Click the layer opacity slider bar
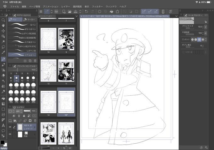The width and height of the screenshot is (214, 150). [27, 111]
